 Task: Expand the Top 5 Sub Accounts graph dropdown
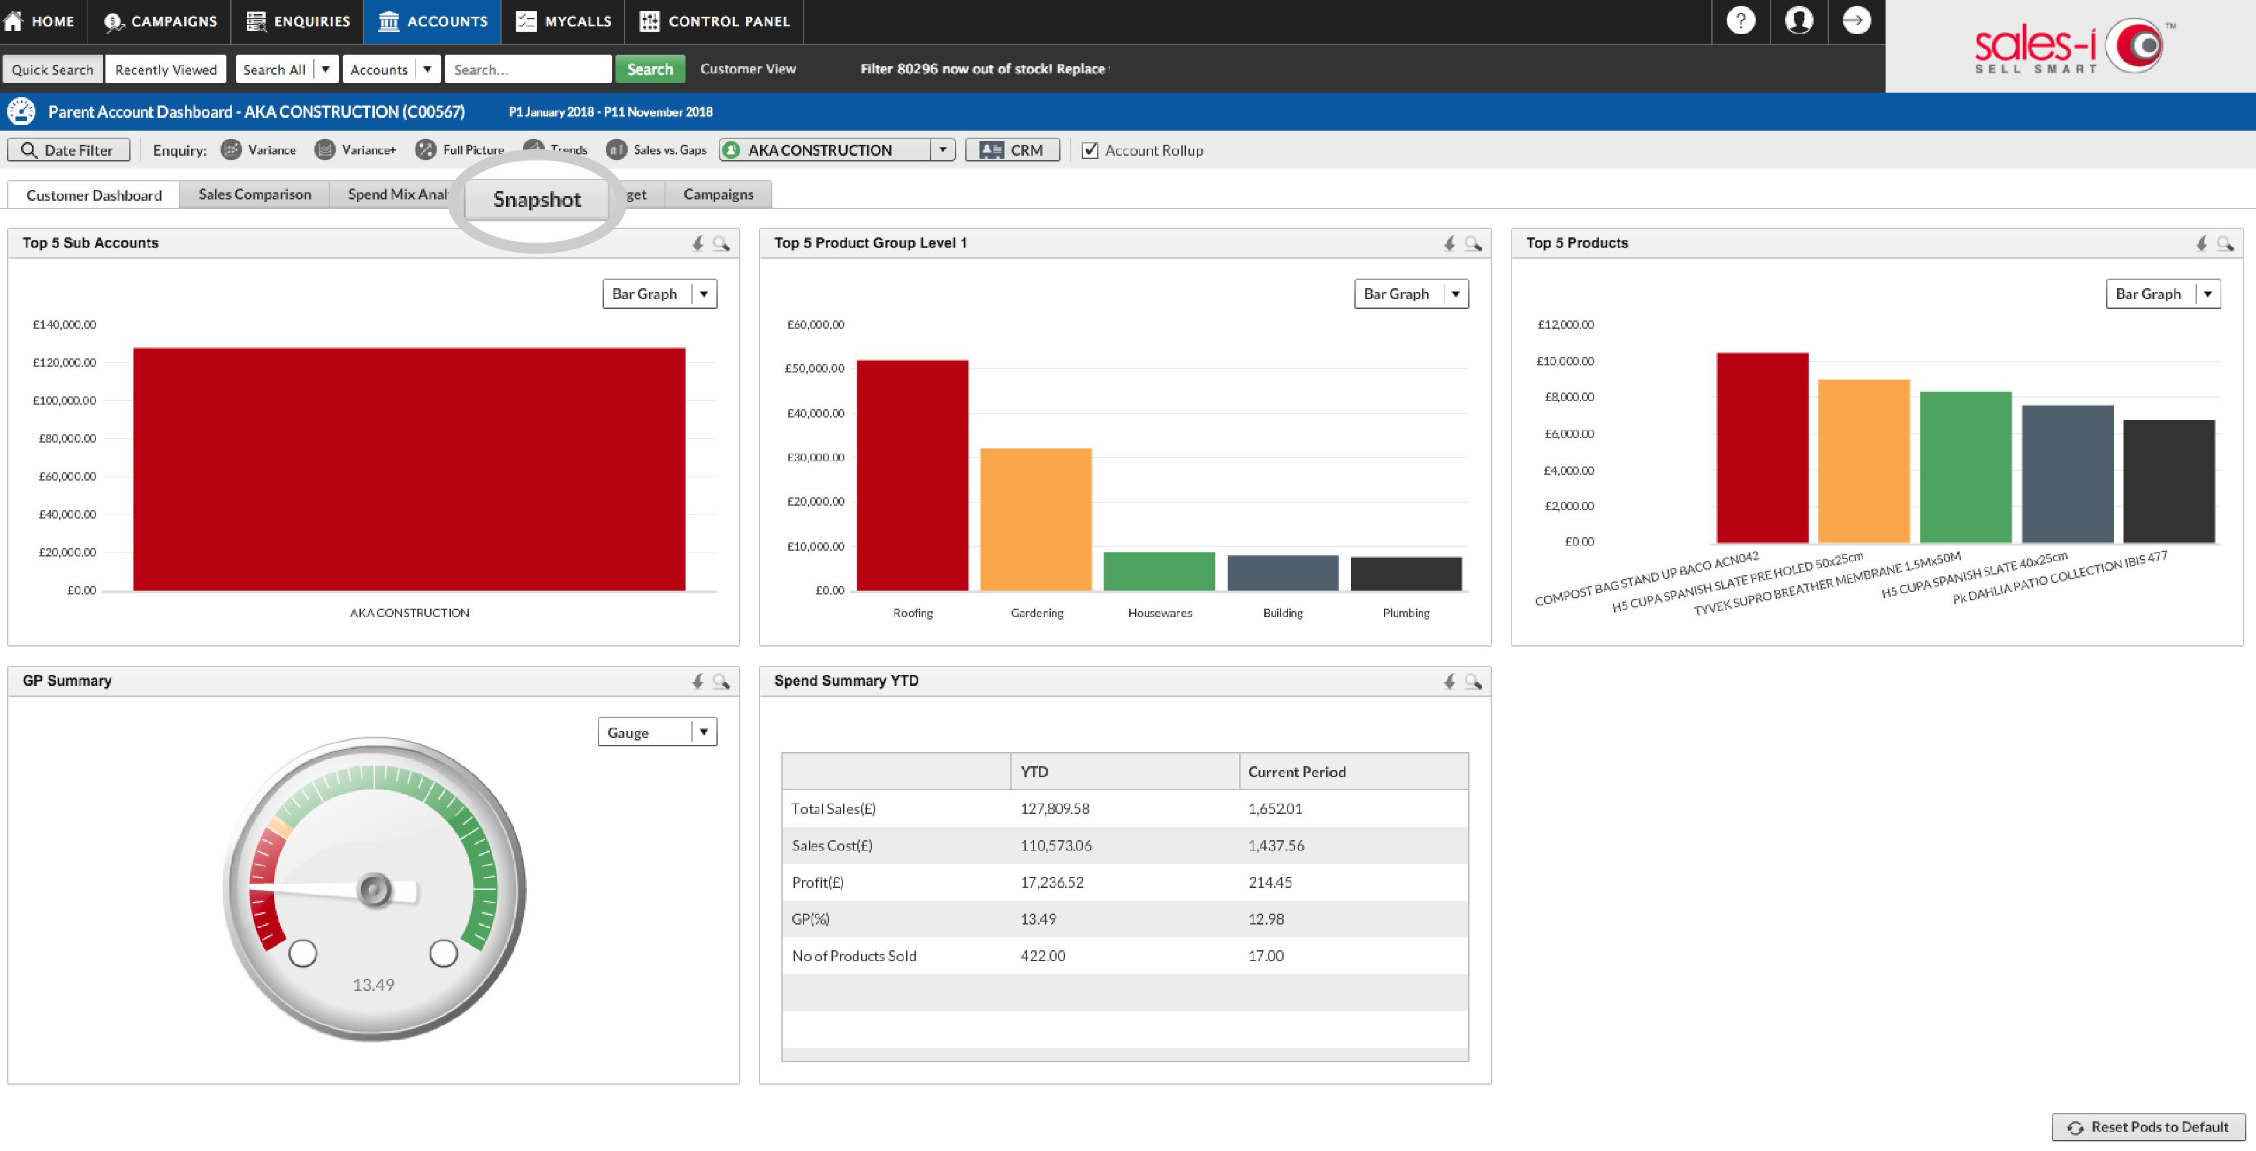tap(704, 293)
